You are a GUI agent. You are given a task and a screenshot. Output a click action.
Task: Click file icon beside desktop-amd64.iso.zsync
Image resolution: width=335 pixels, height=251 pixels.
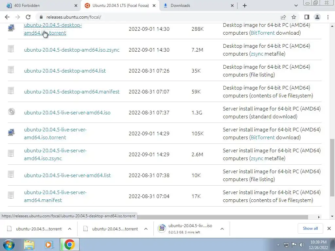pyautogui.click(x=11, y=49)
